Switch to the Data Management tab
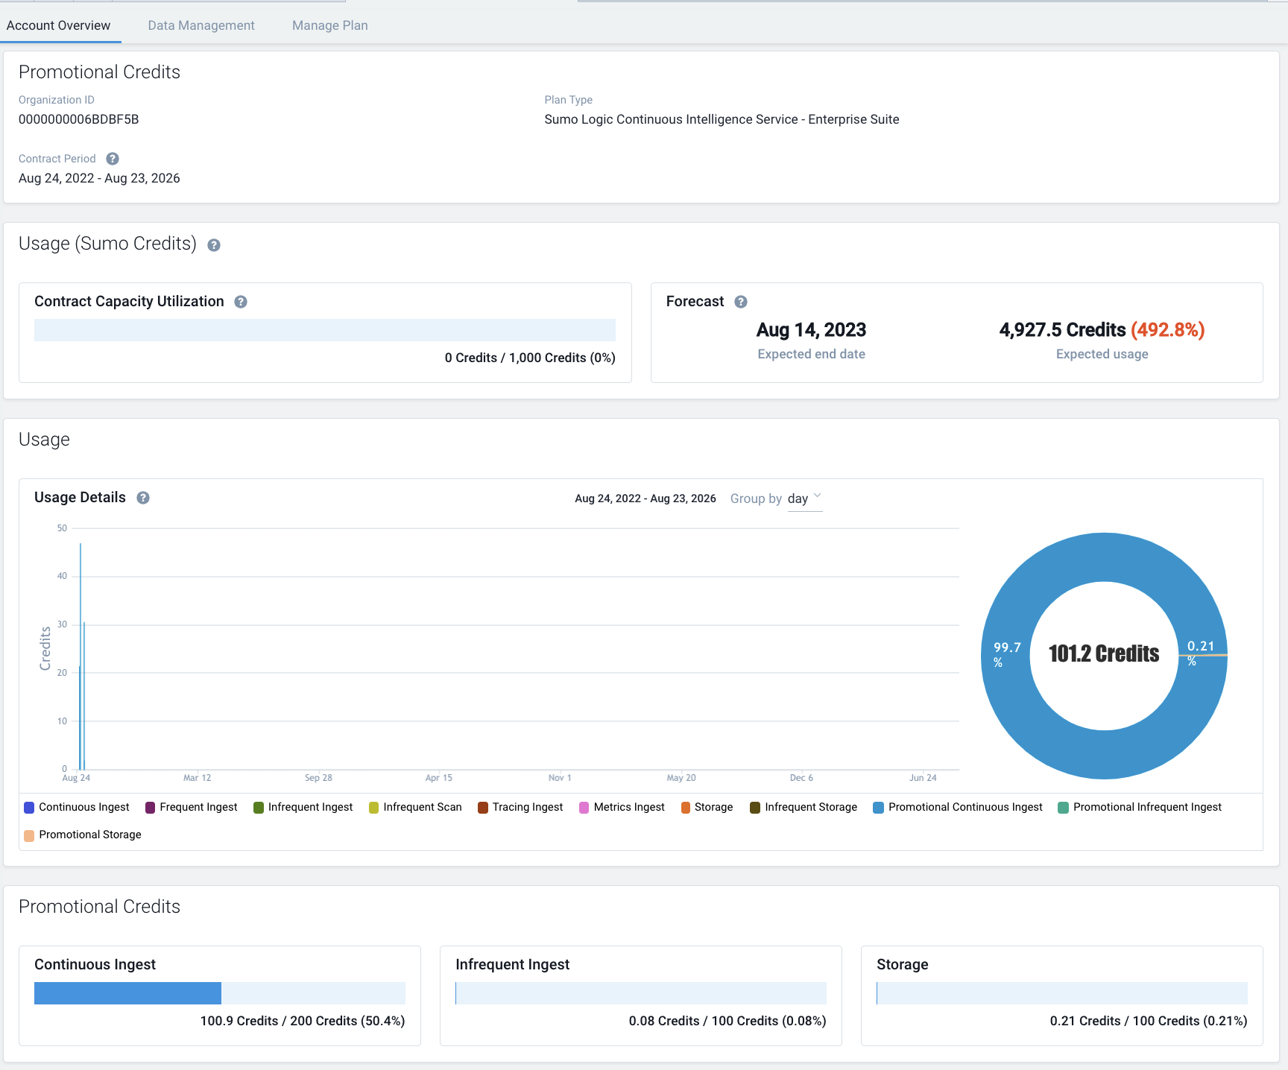Viewport: 1288px width, 1070px height. click(x=201, y=25)
